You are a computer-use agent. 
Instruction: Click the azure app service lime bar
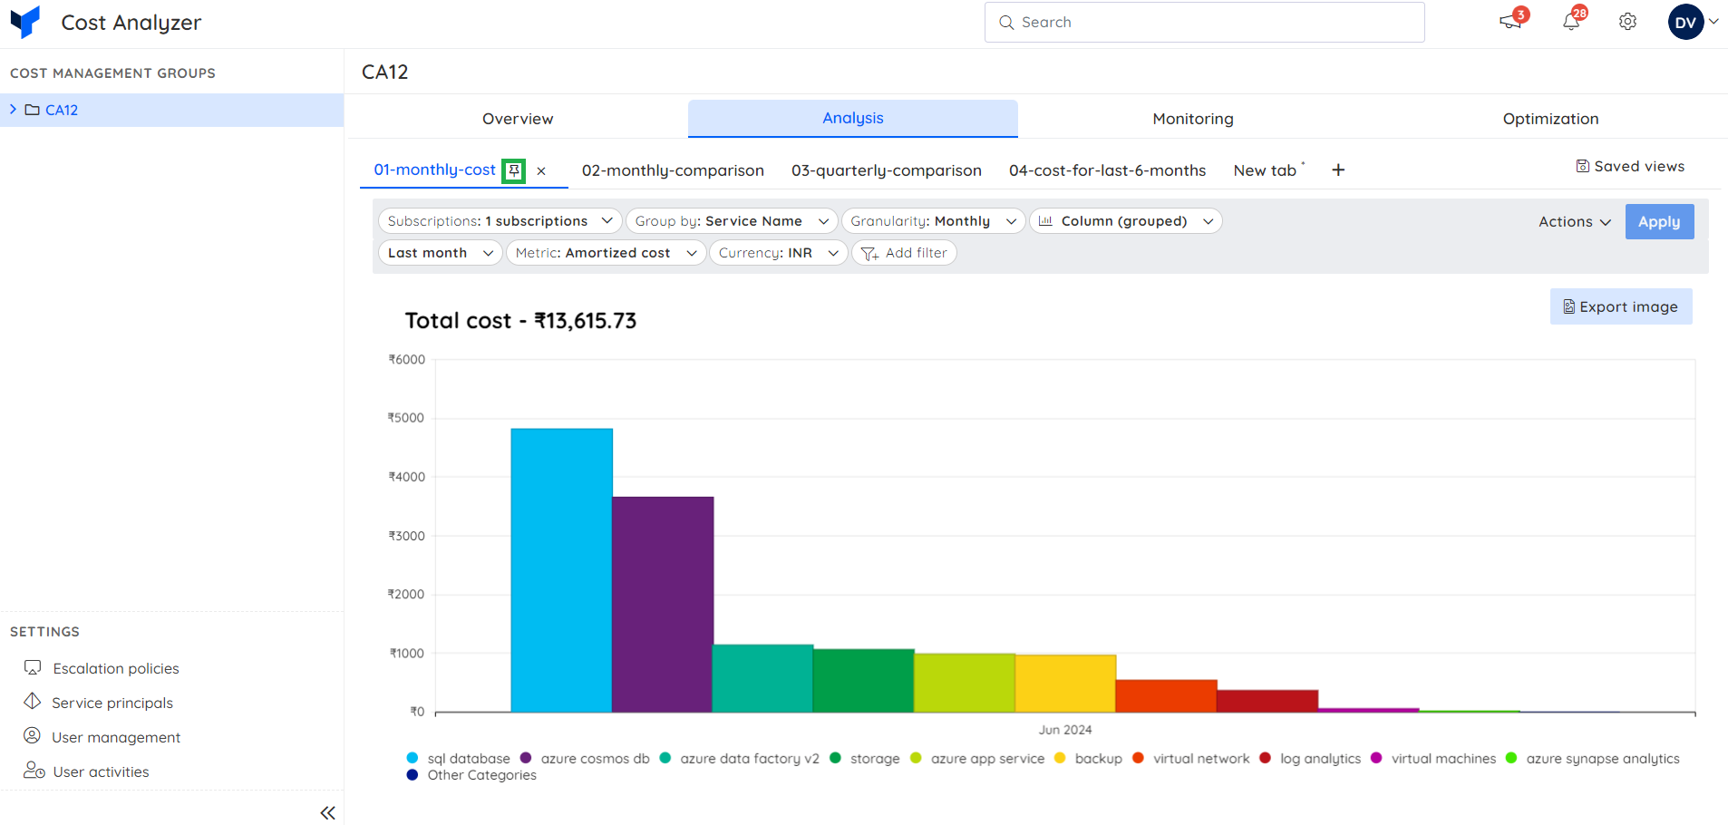coord(965,683)
